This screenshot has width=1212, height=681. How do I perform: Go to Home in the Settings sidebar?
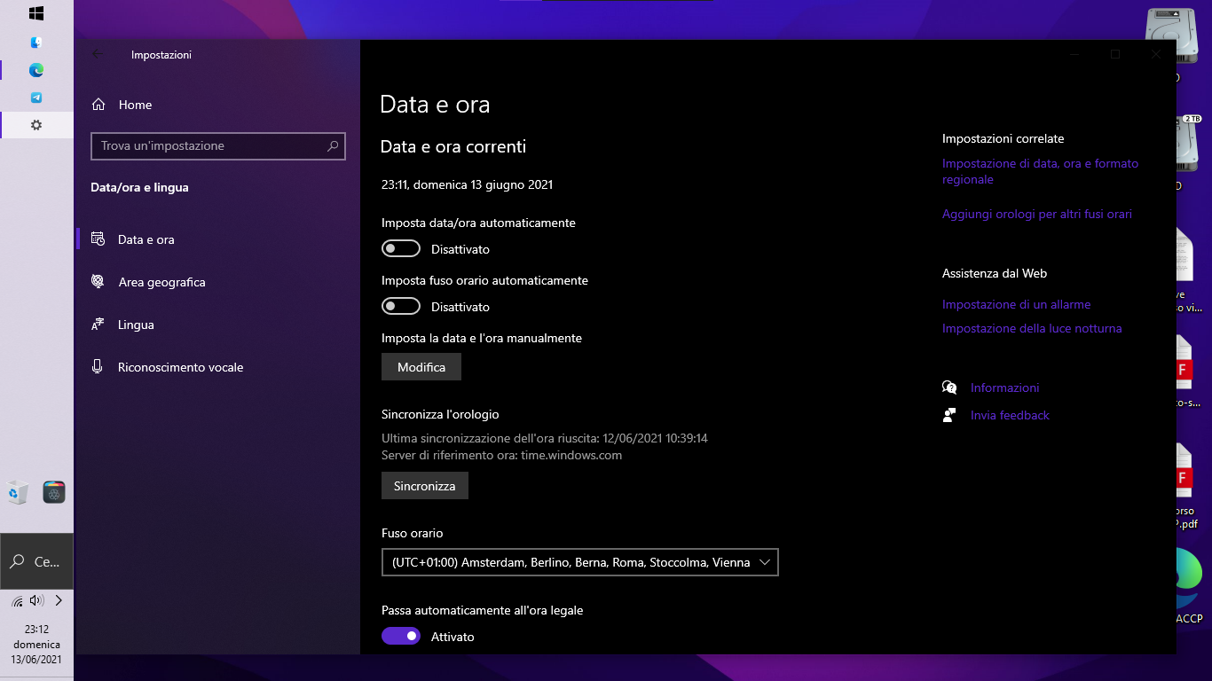[135, 105]
